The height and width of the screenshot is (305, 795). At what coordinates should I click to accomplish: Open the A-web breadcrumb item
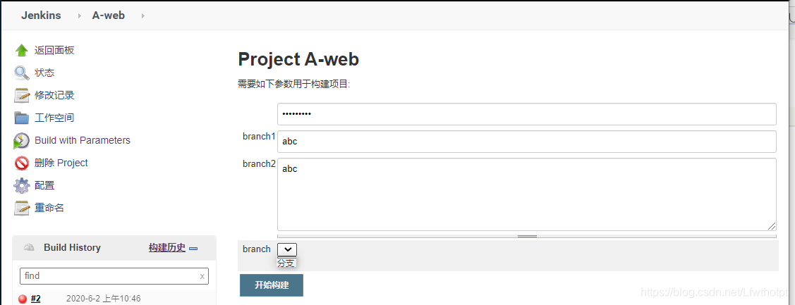pos(109,15)
